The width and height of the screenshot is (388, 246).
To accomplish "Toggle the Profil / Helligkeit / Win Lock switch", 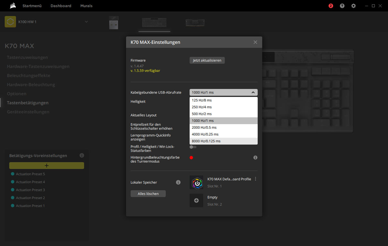I will tap(193, 147).
